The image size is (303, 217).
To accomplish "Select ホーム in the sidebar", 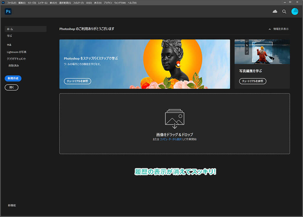I will click(25, 29).
